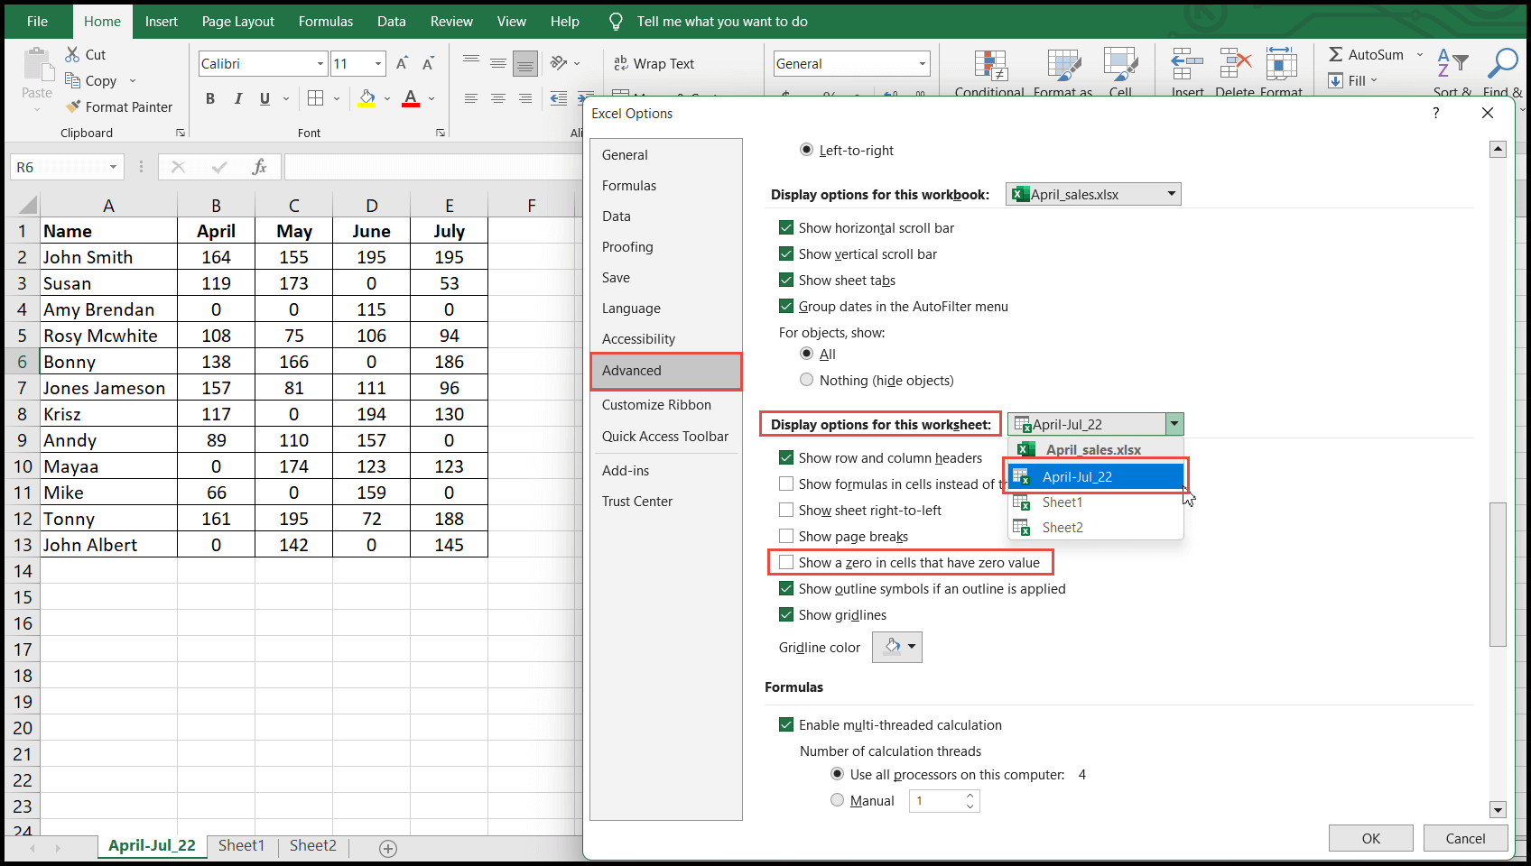1531x866 pixels.
Task: Uncheck Show sheet tabs
Action: 786,281
